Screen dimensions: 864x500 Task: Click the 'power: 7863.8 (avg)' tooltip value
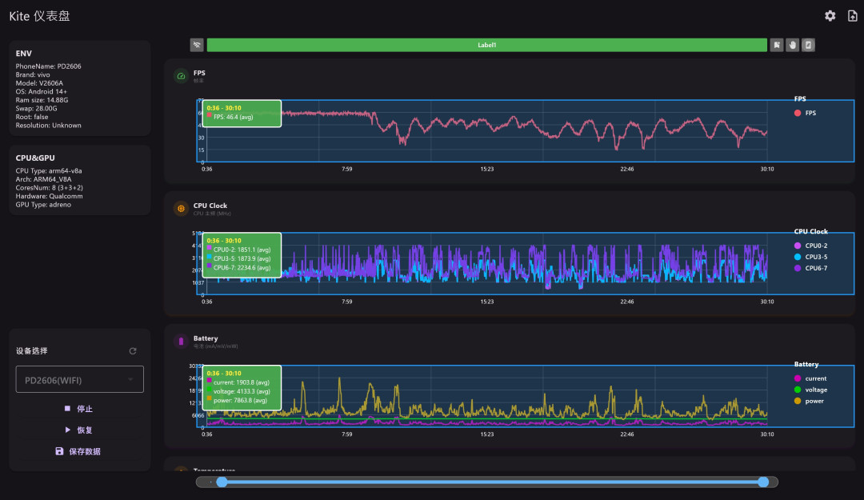click(240, 401)
